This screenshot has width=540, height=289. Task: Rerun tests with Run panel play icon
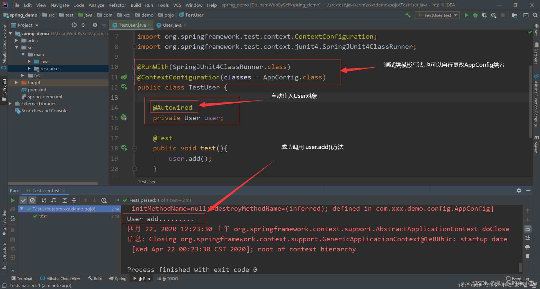[x=13, y=200]
